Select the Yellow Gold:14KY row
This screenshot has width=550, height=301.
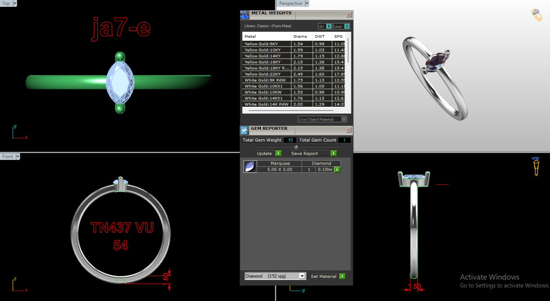(294, 56)
